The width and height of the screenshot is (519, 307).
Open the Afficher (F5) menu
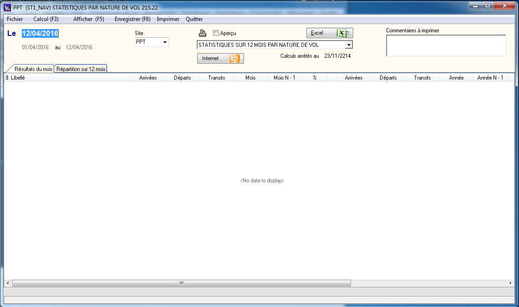pyautogui.click(x=88, y=19)
